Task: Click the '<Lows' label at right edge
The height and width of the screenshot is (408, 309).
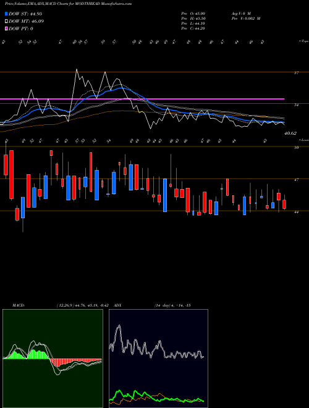Action: coord(303,140)
